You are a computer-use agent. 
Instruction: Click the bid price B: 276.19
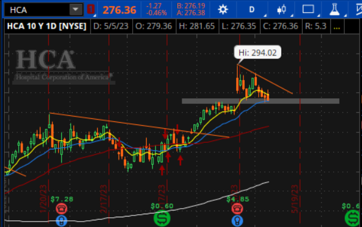(191, 6)
